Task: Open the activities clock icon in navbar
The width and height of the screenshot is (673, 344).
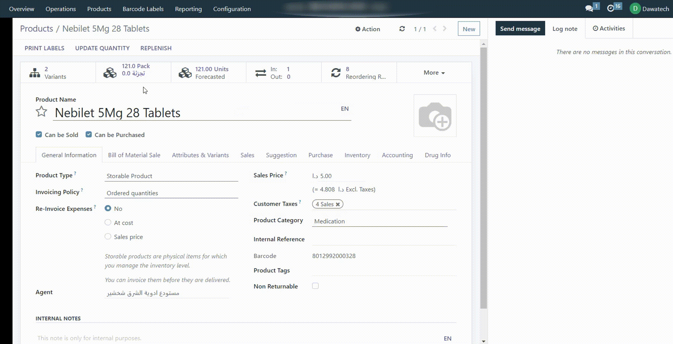Action: (x=611, y=9)
